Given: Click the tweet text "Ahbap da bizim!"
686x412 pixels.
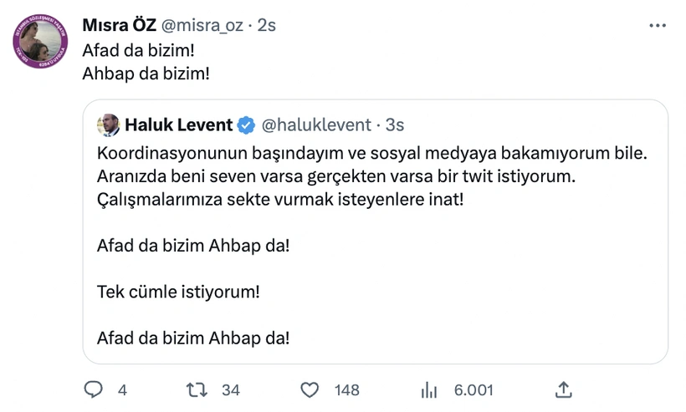Looking at the screenshot, I should (146, 73).
